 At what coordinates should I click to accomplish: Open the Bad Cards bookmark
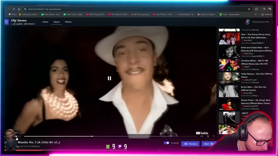(x=141, y=14)
